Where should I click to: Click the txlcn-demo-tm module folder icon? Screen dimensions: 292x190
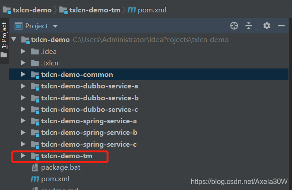[x=35, y=156]
